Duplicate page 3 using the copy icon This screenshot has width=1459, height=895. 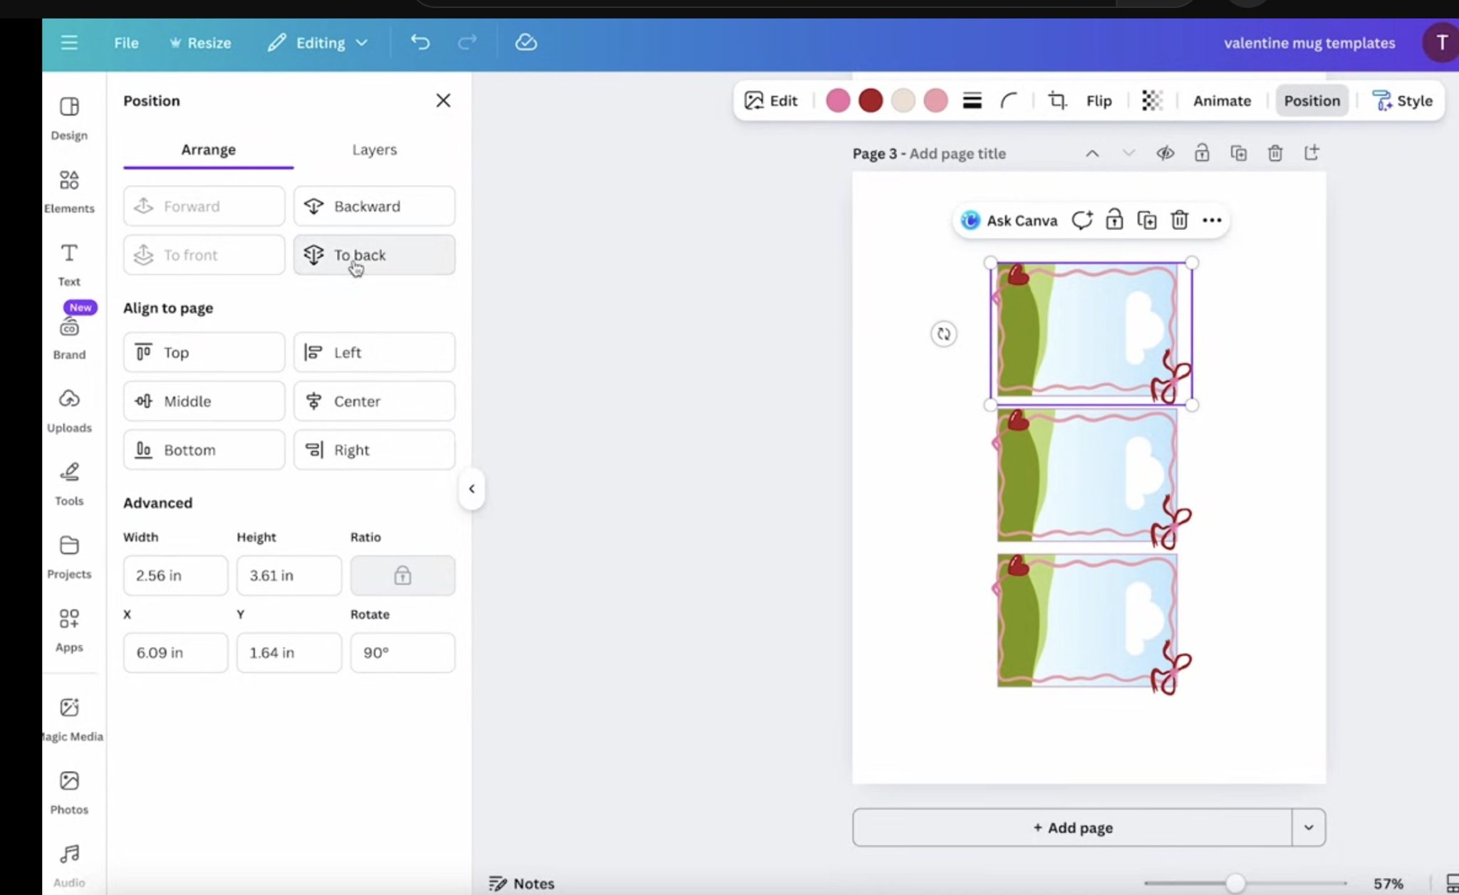click(1239, 153)
